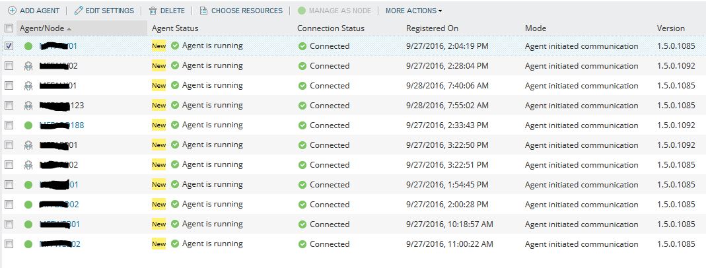Click version 1.5.0.1092 in 2:33:43 PM row
Viewport: 706px width, 268px height.
click(x=676, y=125)
